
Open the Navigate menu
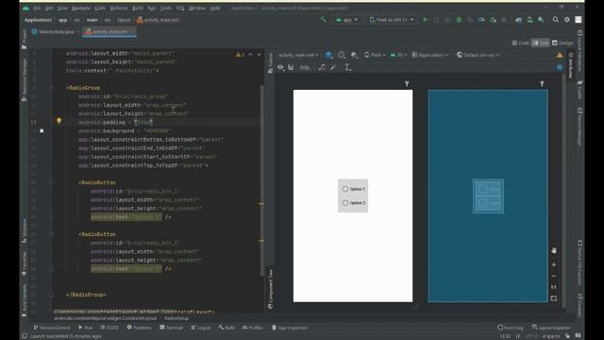point(81,8)
